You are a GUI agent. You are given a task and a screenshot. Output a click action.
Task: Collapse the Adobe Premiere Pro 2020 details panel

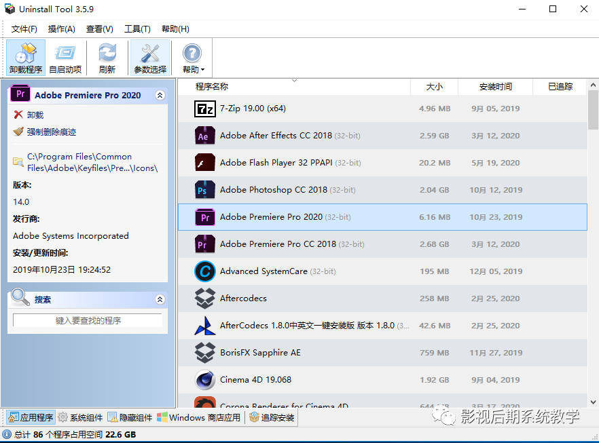(x=160, y=95)
